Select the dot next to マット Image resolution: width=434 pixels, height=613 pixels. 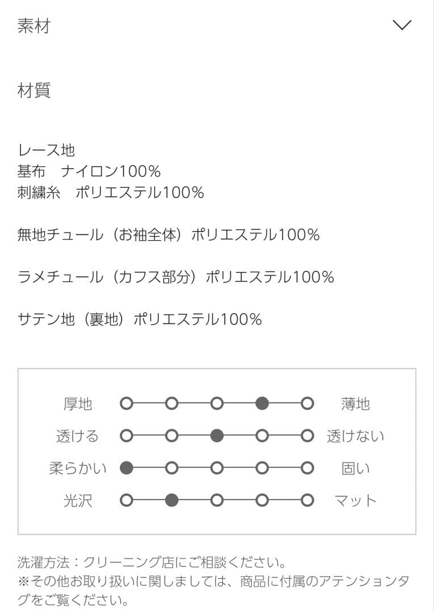click(307, 501)
